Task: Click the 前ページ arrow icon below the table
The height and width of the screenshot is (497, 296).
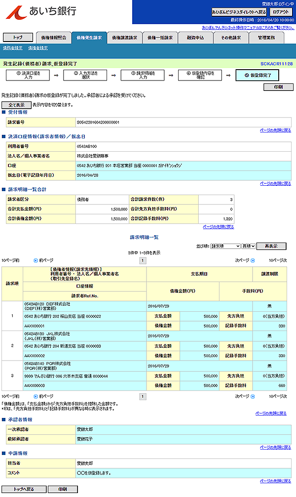Action: click(x=36, y=397)
